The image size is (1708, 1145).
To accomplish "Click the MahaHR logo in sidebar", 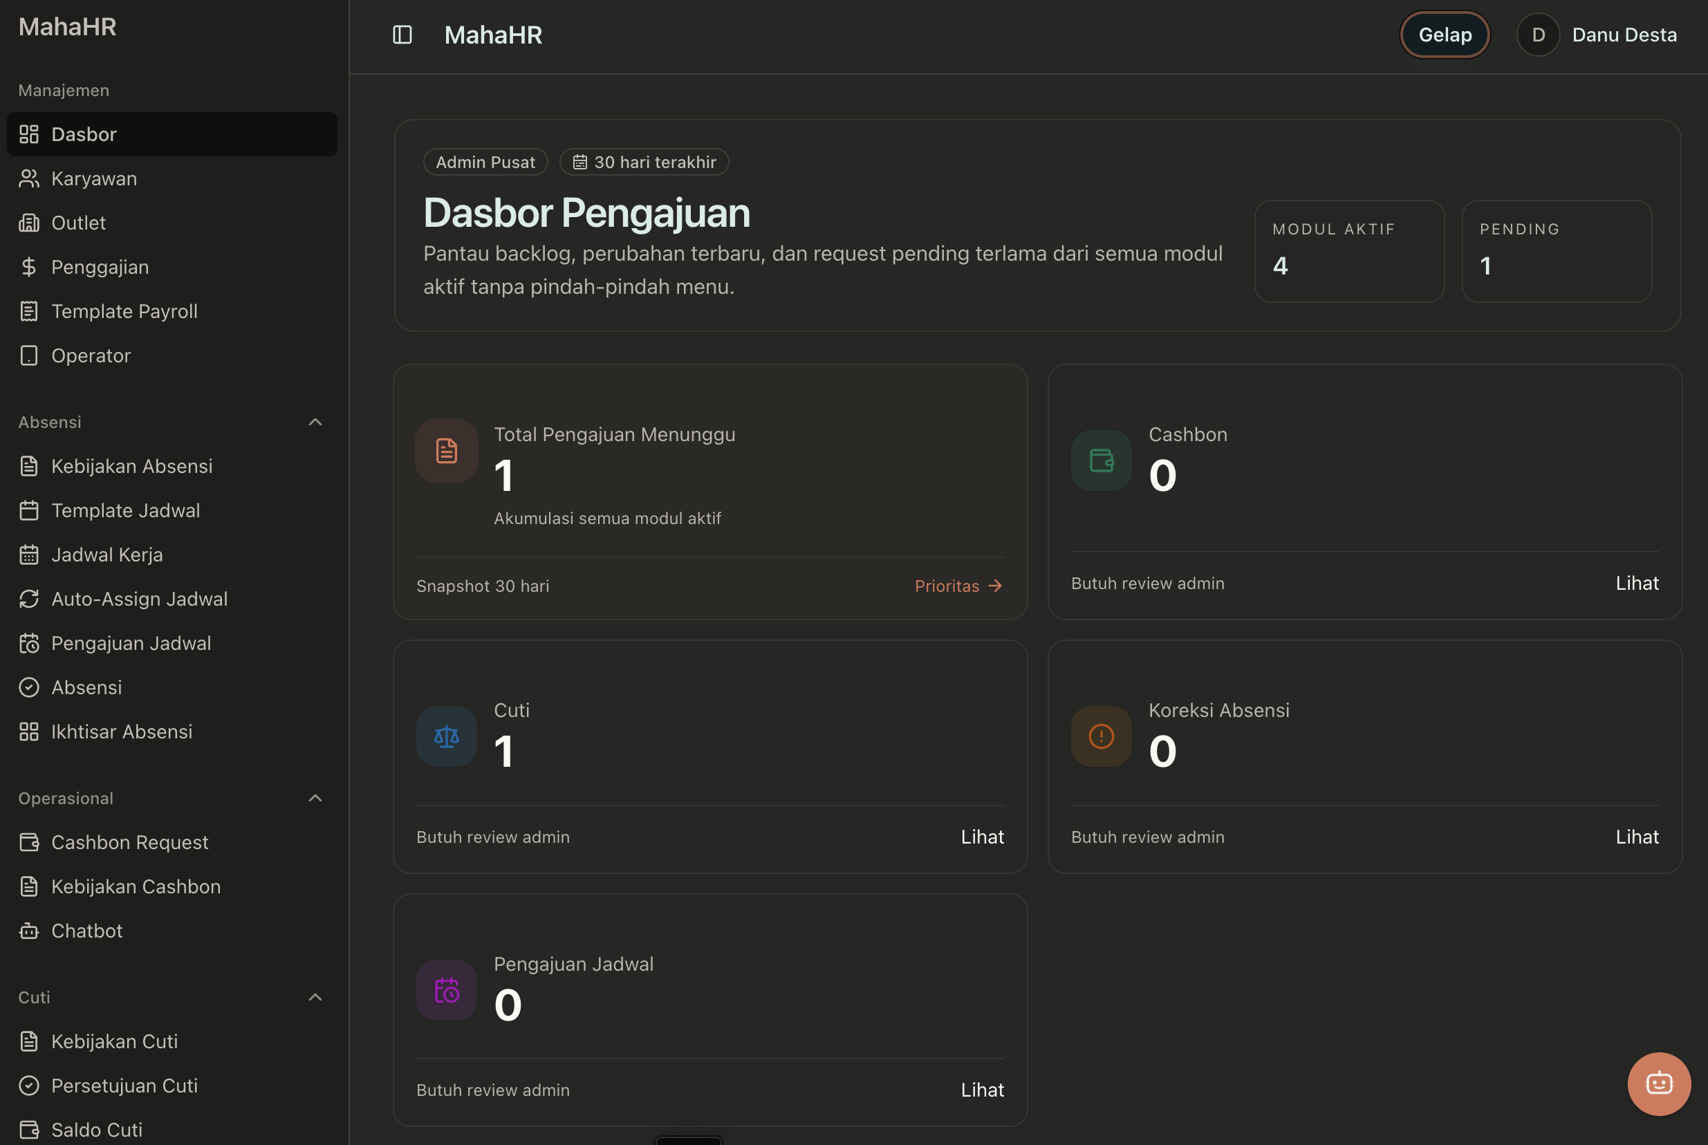I will (67, 27).
